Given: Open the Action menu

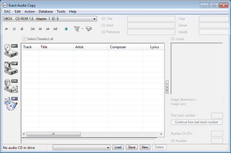Looking at the screenshot, I should [x=30, y=11].
